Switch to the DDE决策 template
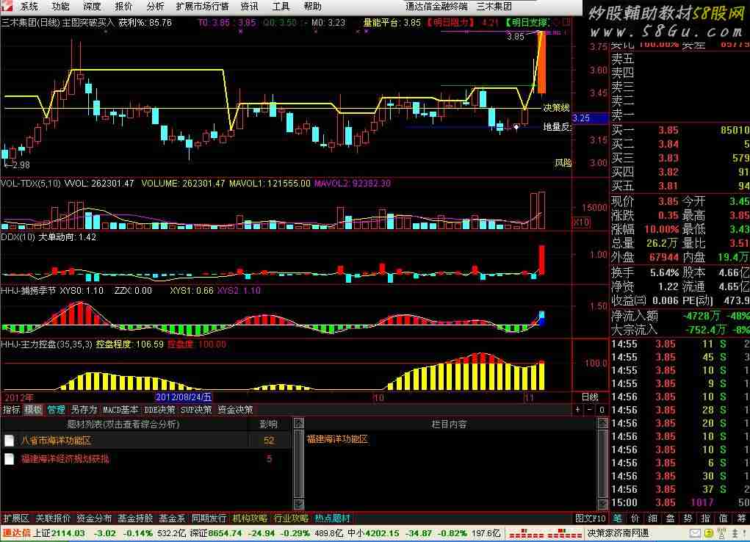Image resolution: width=750 pixels, height=542 pixels. [159, 410]
